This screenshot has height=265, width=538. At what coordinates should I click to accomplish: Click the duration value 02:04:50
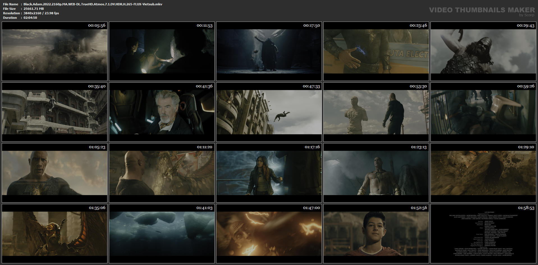(30, 18)
